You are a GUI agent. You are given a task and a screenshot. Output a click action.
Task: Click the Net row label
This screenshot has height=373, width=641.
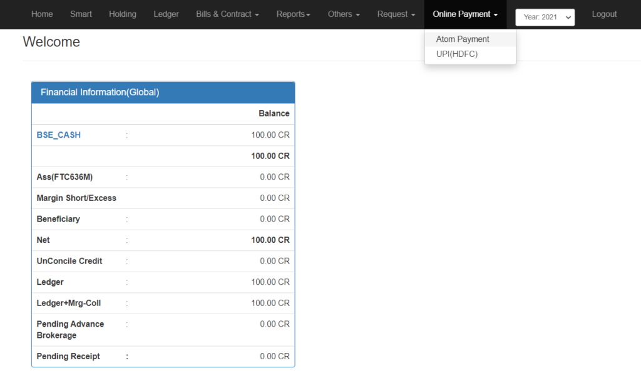[43, 240]
